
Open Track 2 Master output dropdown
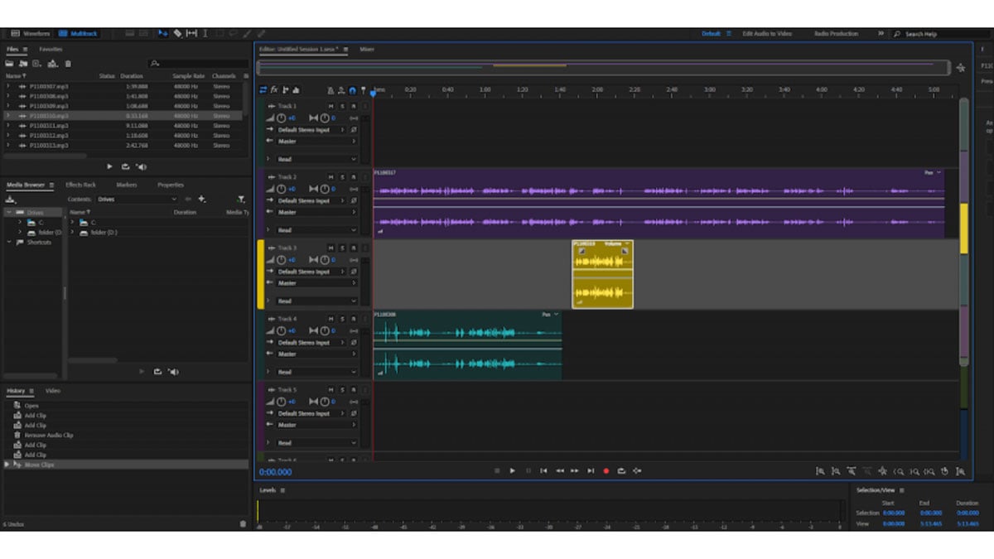click(317, 212)
